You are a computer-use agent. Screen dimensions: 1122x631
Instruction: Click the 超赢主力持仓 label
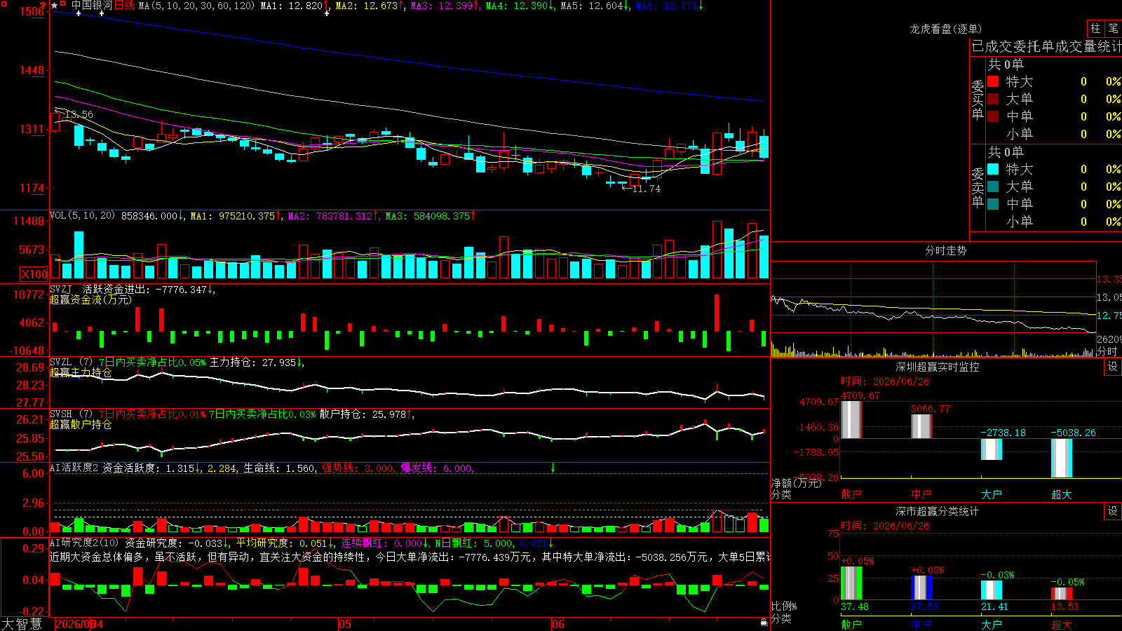click(x=81, y=372)
